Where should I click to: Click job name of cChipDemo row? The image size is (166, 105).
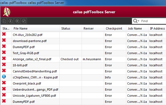[137, 77]
